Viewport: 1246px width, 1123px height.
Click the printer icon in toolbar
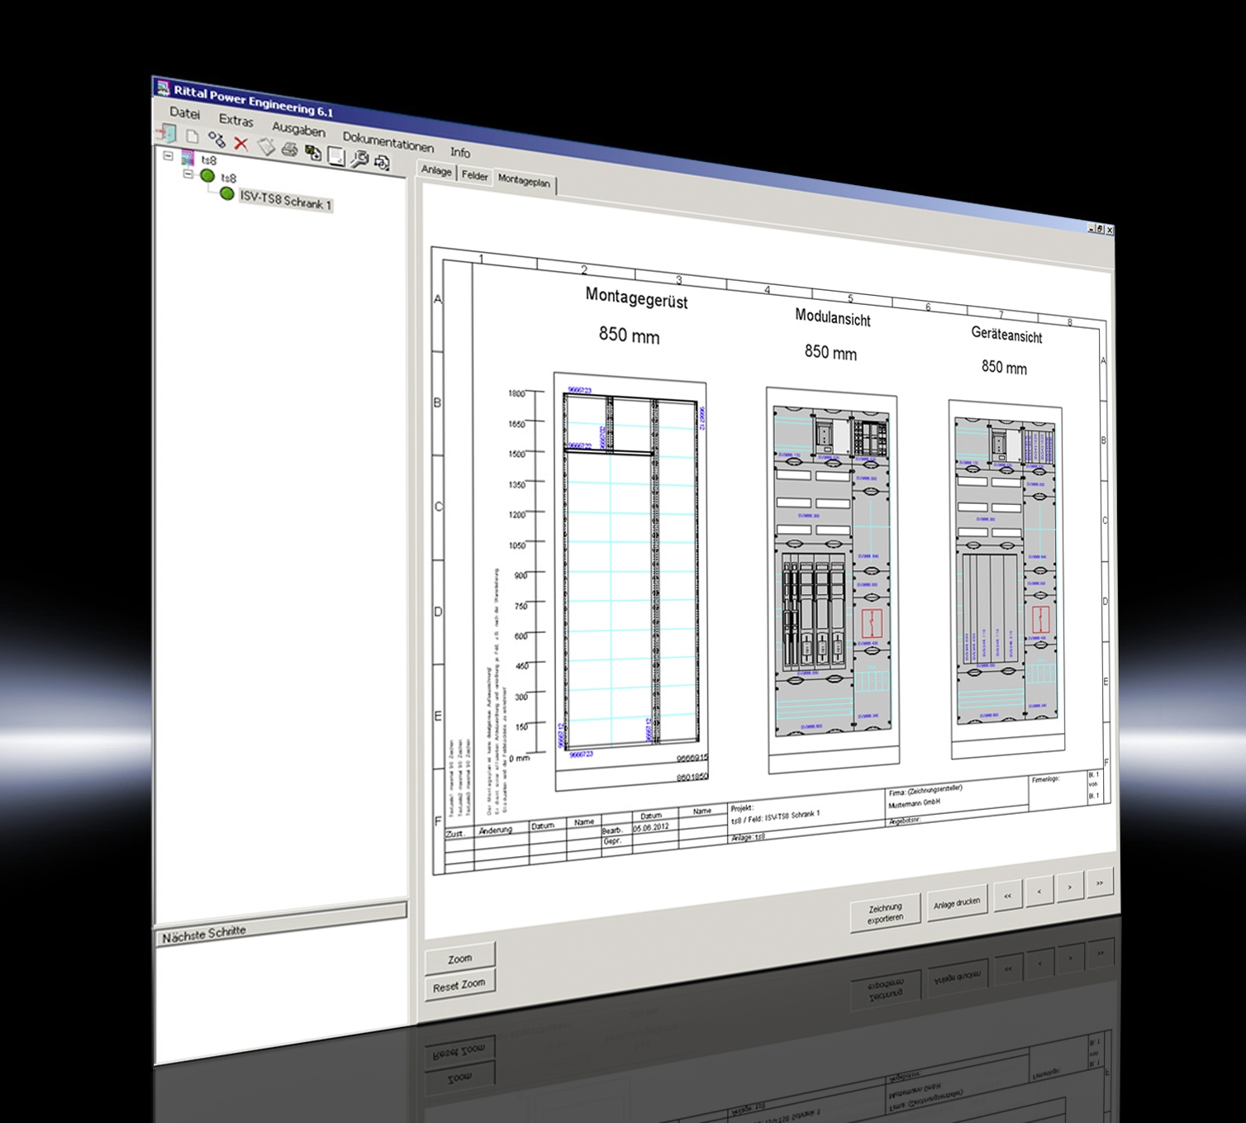pos(289,149)
